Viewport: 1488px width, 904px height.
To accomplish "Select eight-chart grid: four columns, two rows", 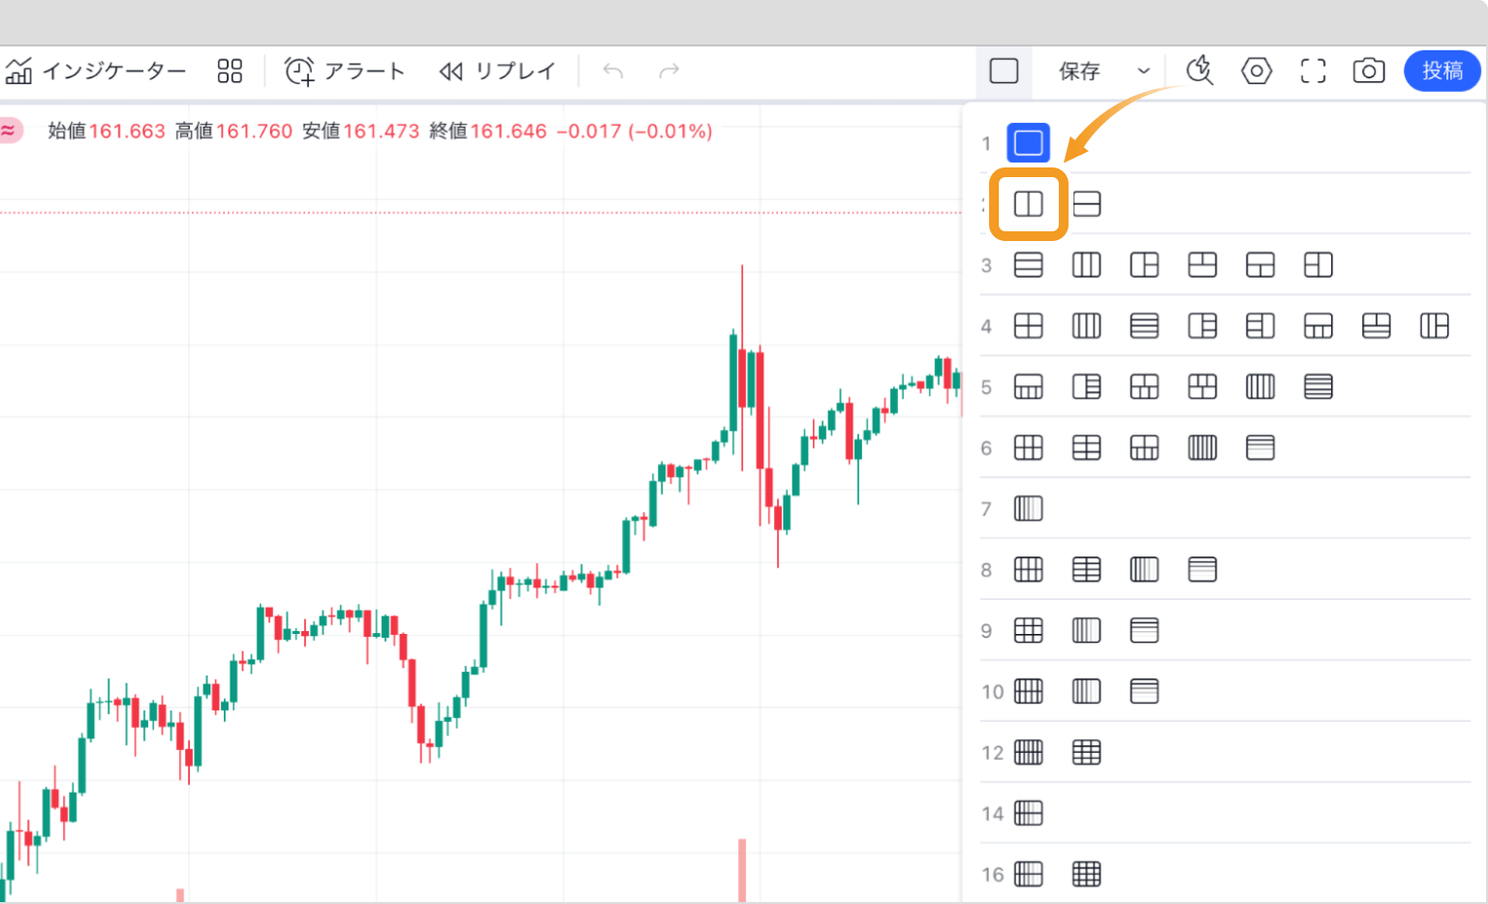I will 1028,570.
